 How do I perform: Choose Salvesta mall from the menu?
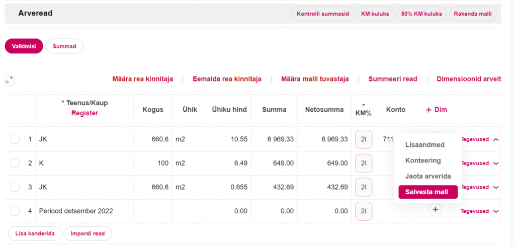pos(427,192)
